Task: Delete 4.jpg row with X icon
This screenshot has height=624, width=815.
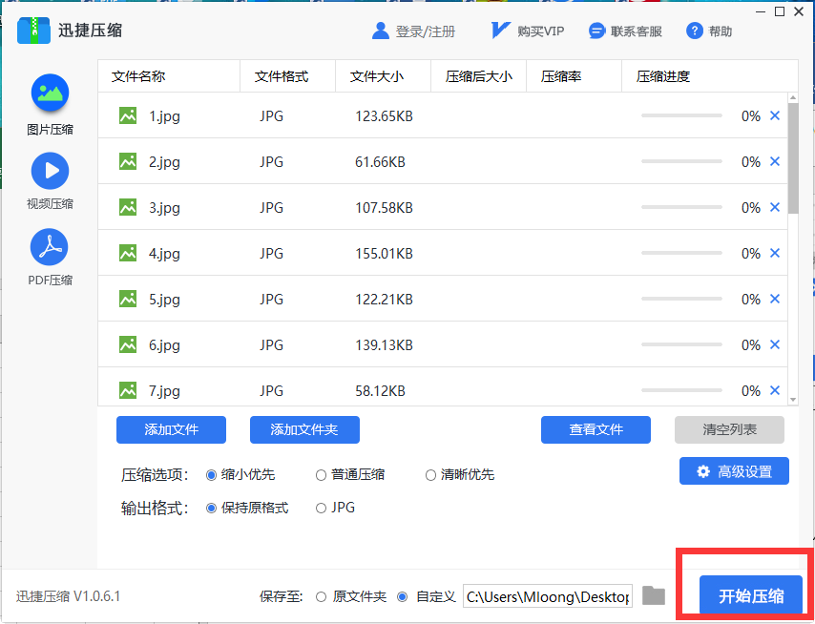Action: point(775,253)
